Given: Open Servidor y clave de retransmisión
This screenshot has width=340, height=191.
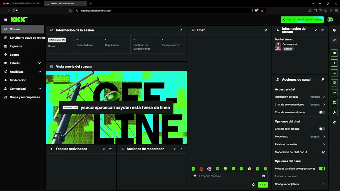Looking at the screenshot, I should tap(23, 38).
